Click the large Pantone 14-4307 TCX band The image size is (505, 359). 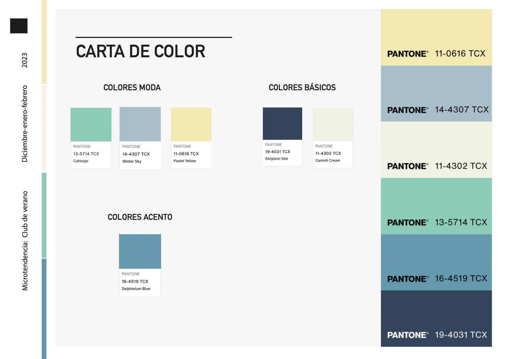click(x=436, y=94)
